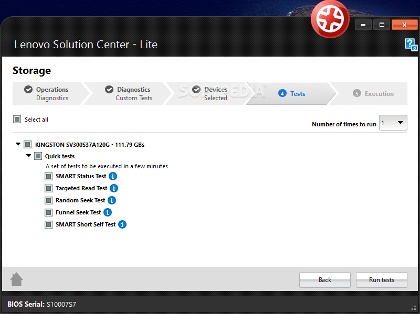This screenshot has width=420, height=314.
Task: Collapse the KINGSTON drive tree node
Action: coord(18,144)
